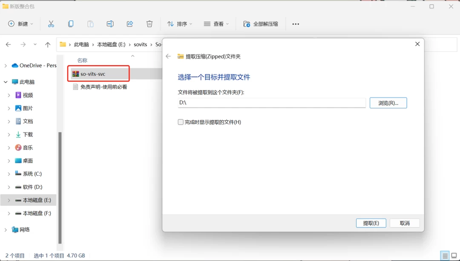Click the 名称 column header
Screen dimensions: 460x261
pos(82,60)
